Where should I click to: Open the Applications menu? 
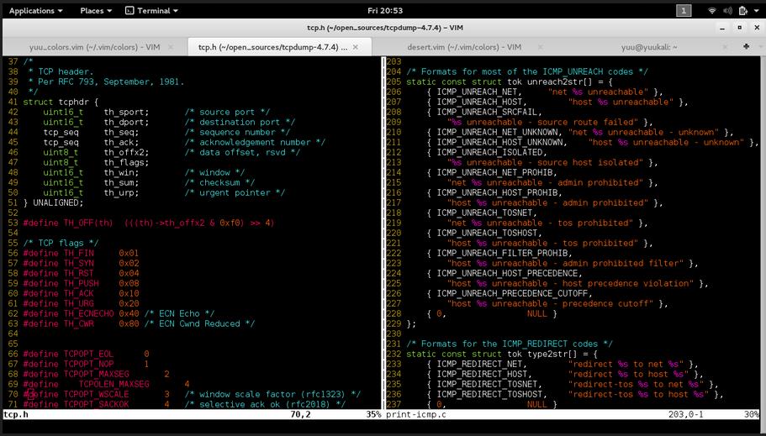tap(35, 10)
